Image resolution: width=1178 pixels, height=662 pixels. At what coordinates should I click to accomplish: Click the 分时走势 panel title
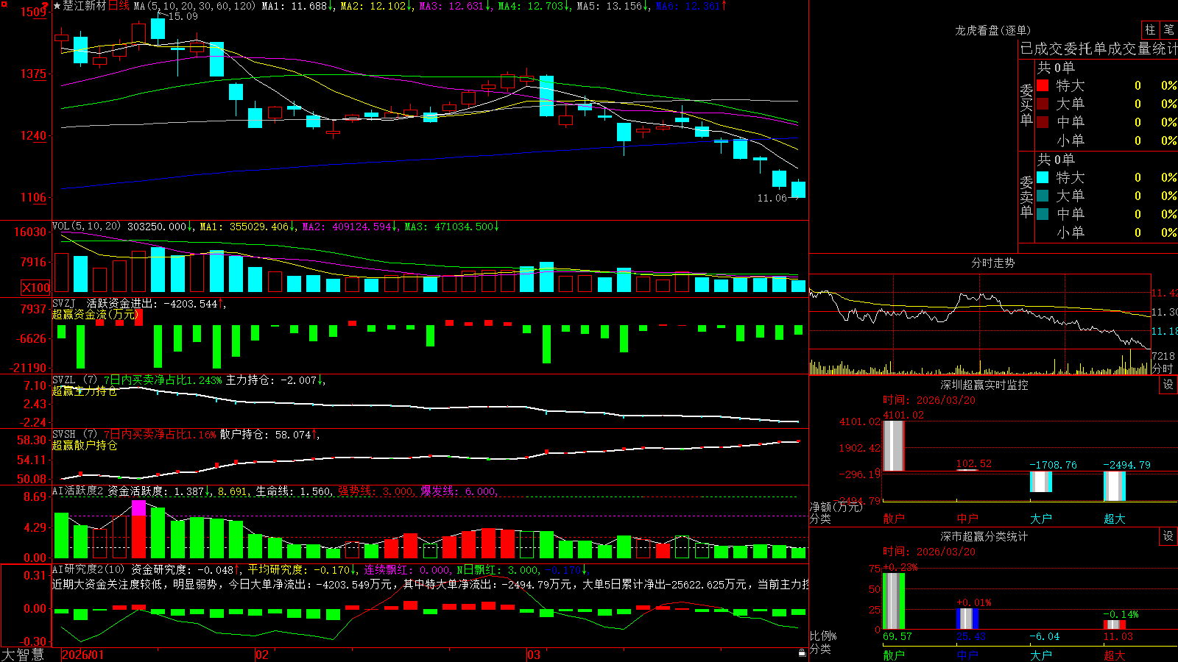[x=993, y=263]
